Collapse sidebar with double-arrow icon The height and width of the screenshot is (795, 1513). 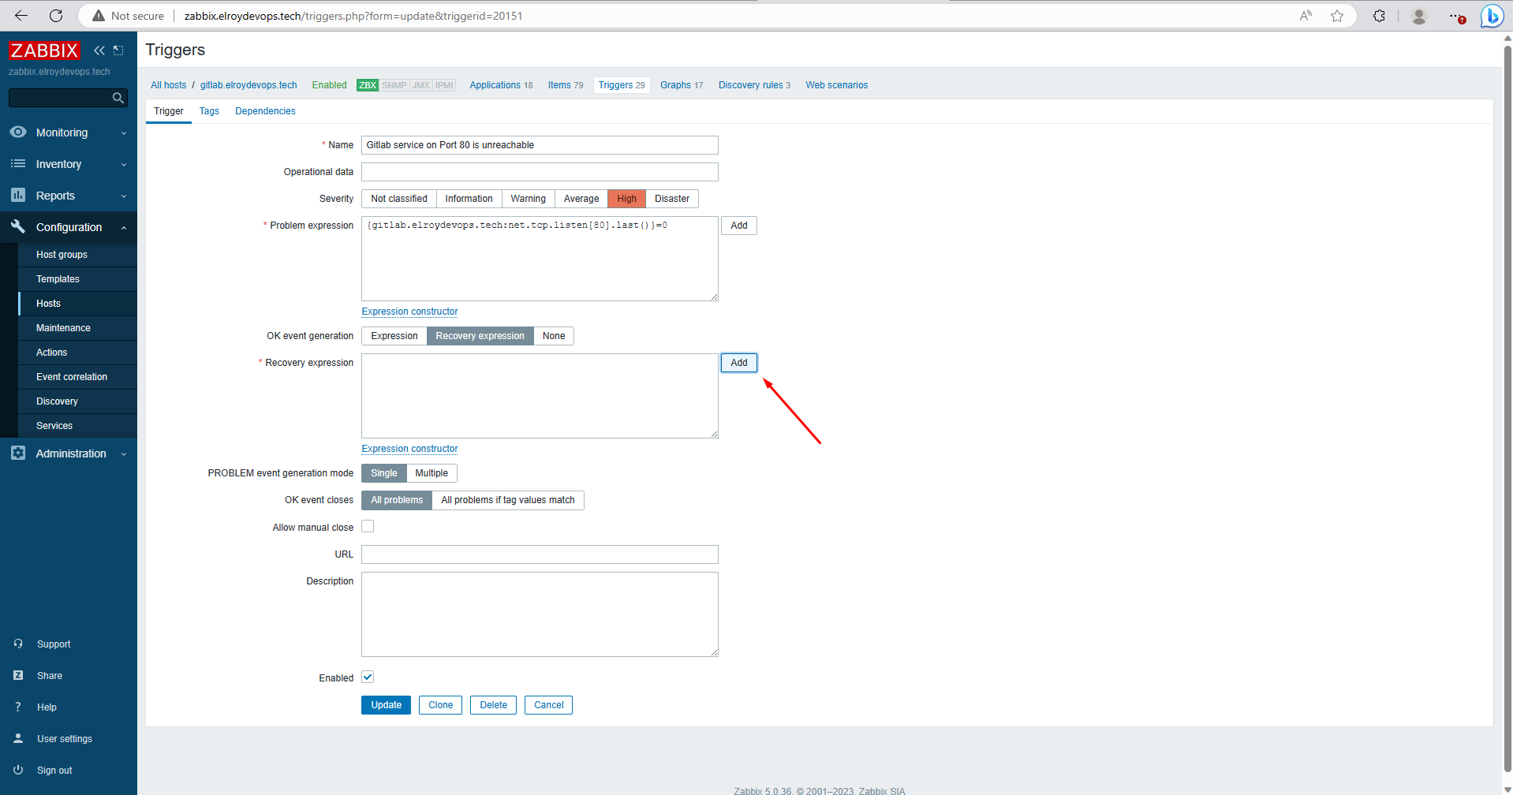(99, 50)
